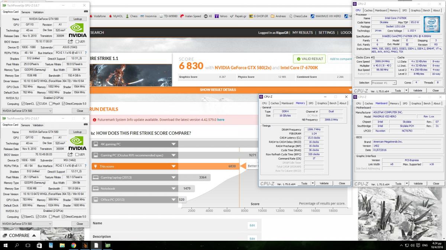446x250 pixels.
Task: Click BIOS share icon in bottom GPU-Z window
Action: [71, 154]
